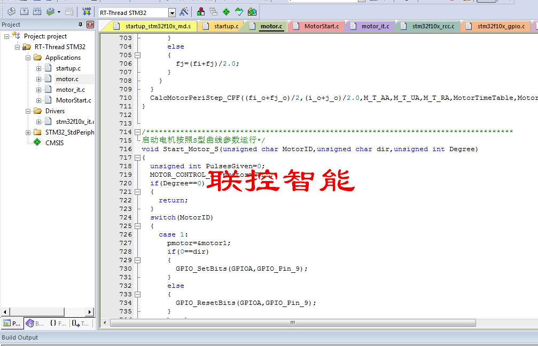Toggle code fold at line 714
The height and width of the screenshot is (346, 538).
point(138,132)
